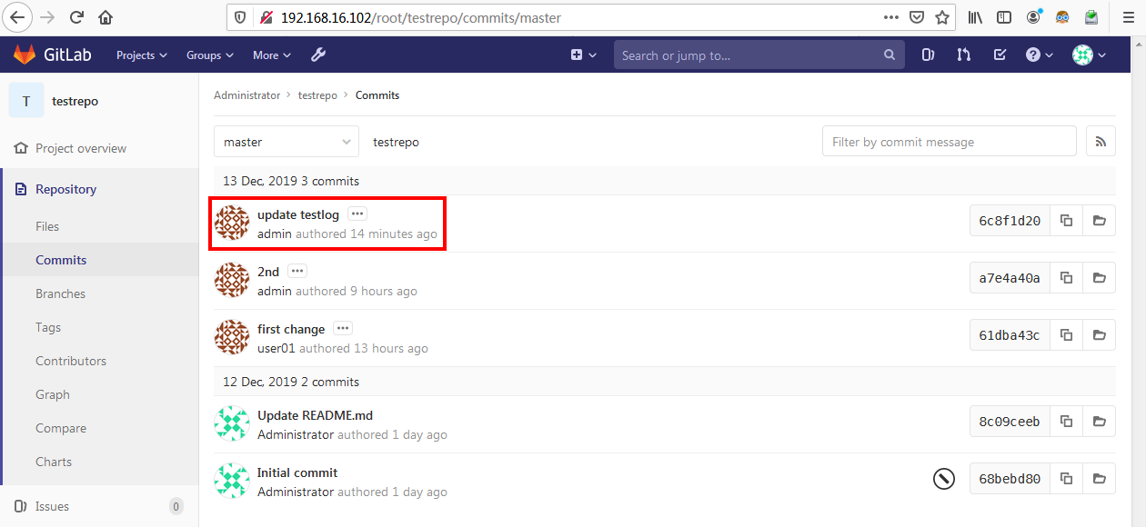Copy commit SHA a7e4a40a
Image resolution: width=1146 pixels, height=527 pixels.
[x=1066, y=278]
